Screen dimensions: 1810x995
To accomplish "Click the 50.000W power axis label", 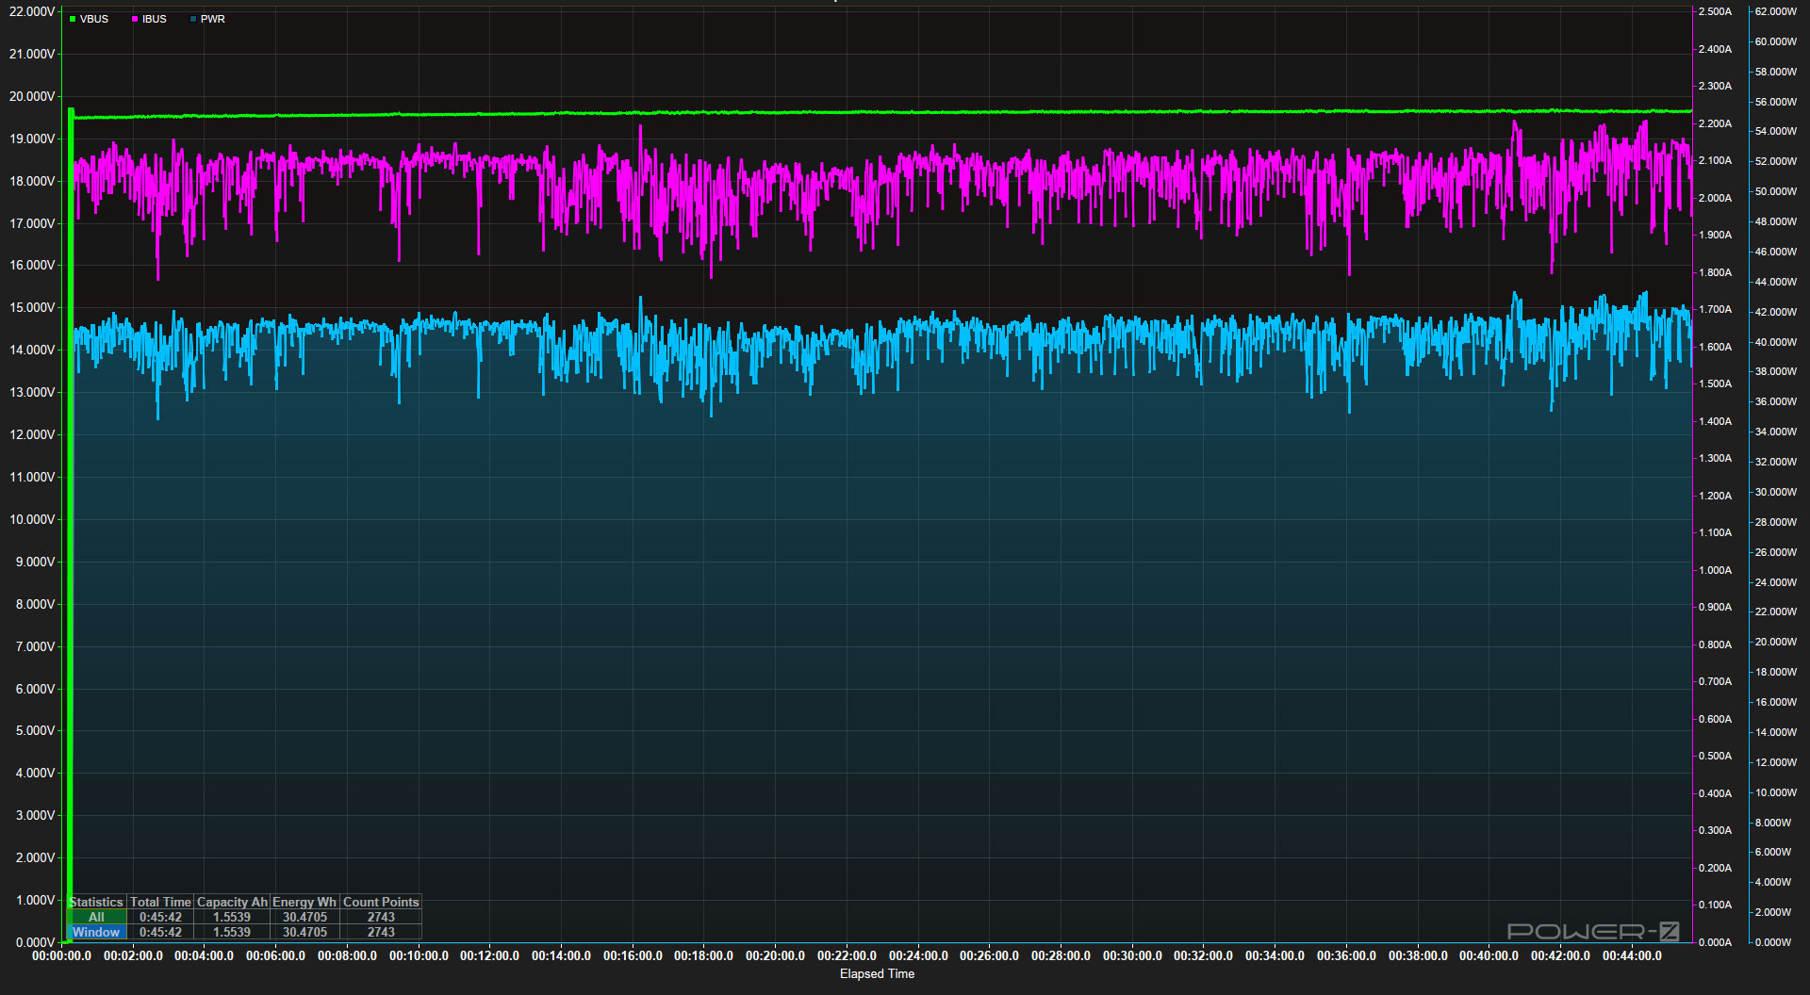I will coord(1776,191).
